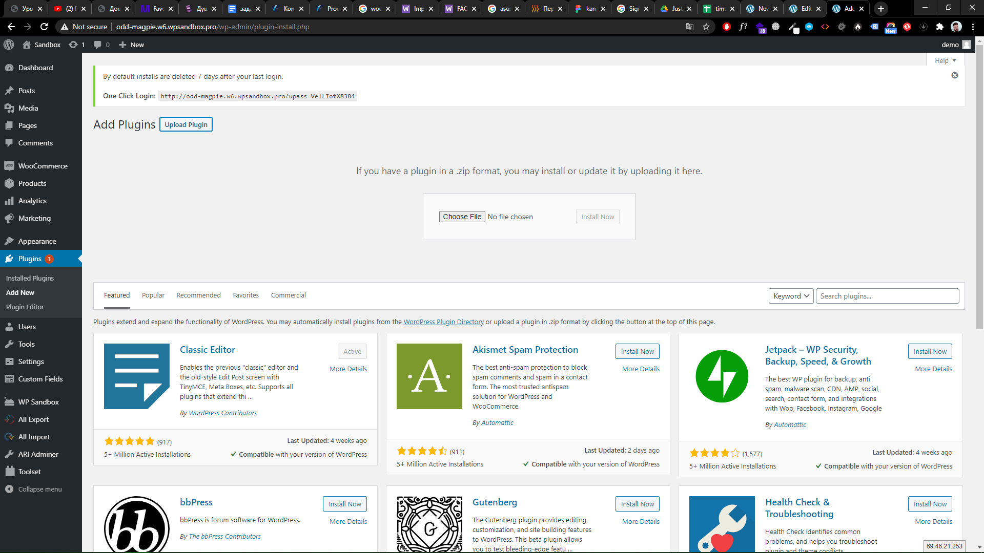Open All Import menu
Screen dimensions: 984x553
click(34, 437)
